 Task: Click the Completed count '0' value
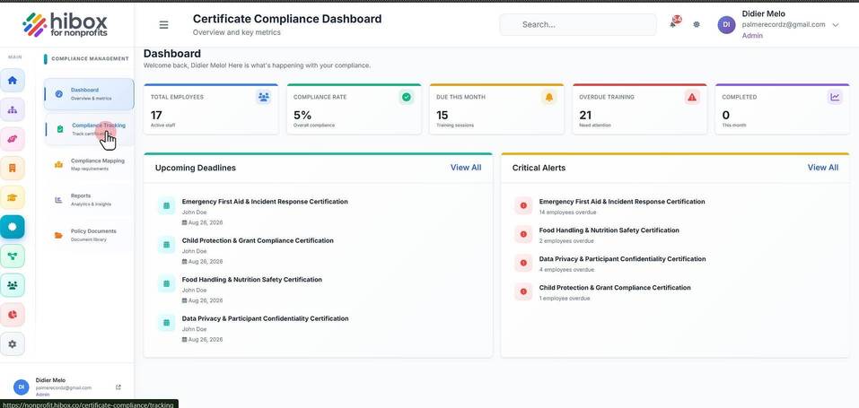pos(726,115)
